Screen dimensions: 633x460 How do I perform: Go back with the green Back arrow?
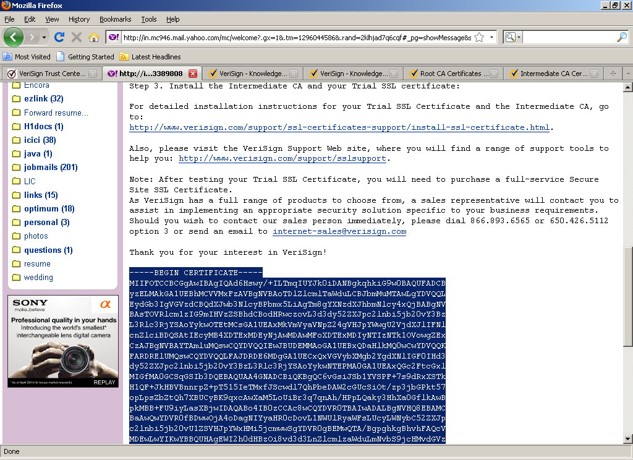[x=14, y=38]
